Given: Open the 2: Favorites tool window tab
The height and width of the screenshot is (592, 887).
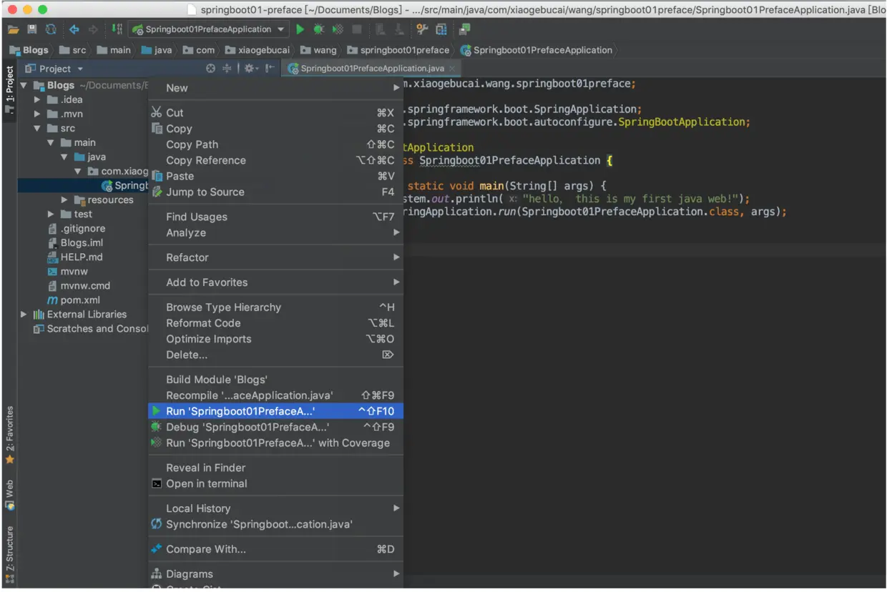Looking at the screenshot, I should click(x=9, y=434).
